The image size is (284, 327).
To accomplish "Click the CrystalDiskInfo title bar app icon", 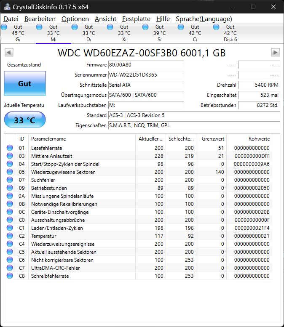I will coord(7,7).
